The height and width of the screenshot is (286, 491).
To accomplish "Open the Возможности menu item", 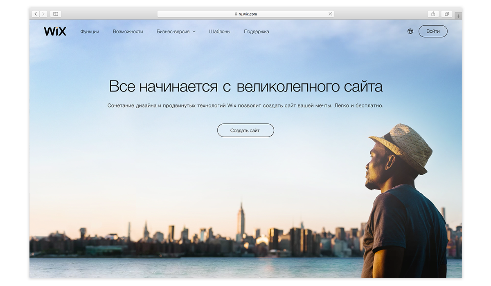I will 128,31.
